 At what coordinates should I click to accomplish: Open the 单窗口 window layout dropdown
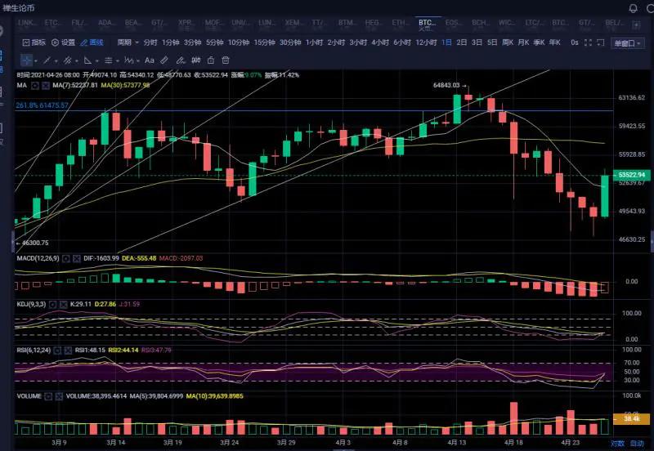pyautogui.click(x=628, y=43)
